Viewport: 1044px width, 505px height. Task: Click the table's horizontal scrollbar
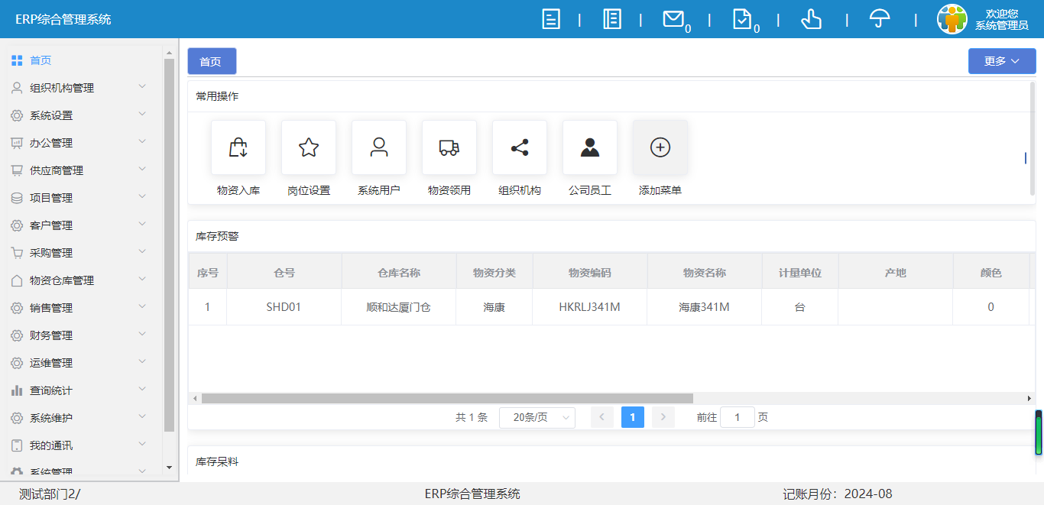point(447,398)
